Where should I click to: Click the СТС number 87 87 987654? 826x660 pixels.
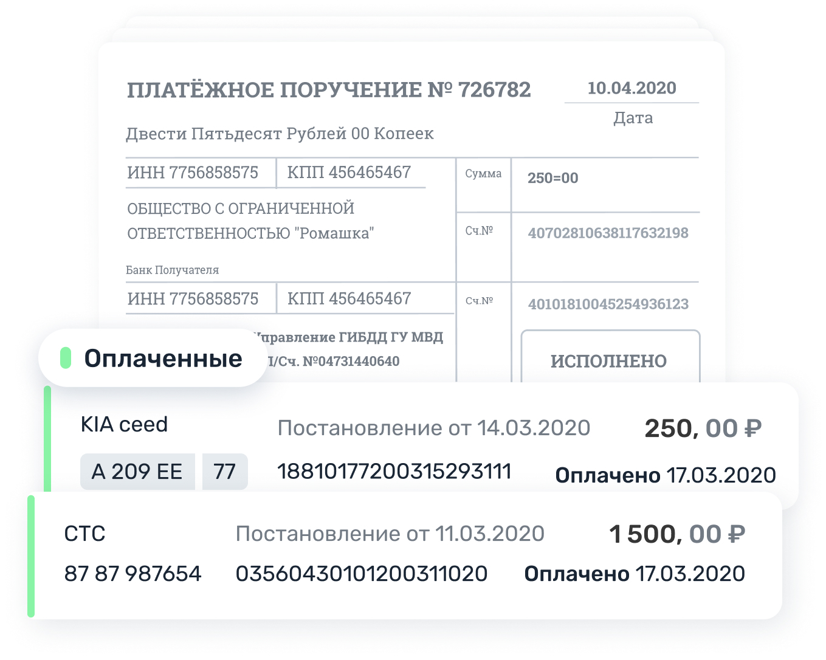click(133, 574)
